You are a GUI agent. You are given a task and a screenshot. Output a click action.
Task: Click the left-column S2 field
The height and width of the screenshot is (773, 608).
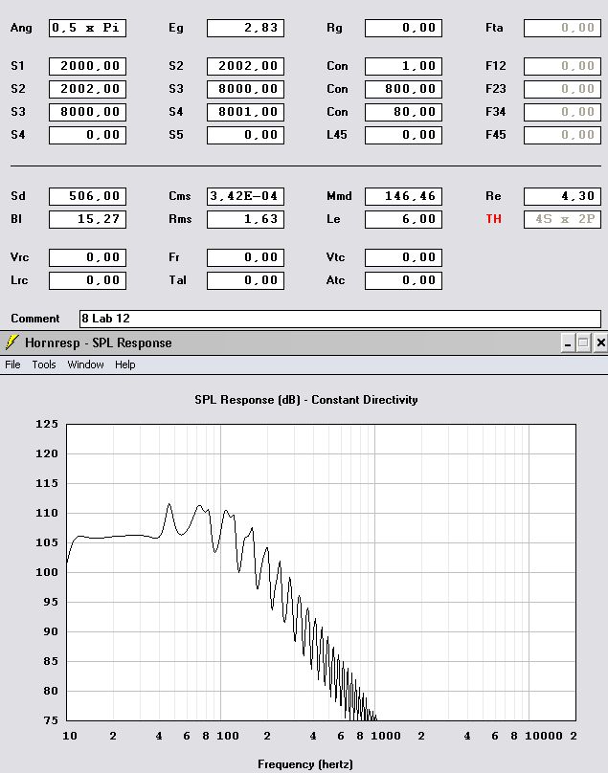[87, 89]
